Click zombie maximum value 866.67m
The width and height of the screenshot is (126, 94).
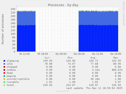click(x=117, y=70)
